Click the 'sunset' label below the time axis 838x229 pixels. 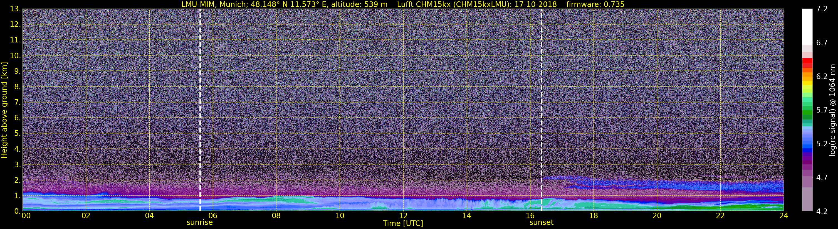pos(541,223)
